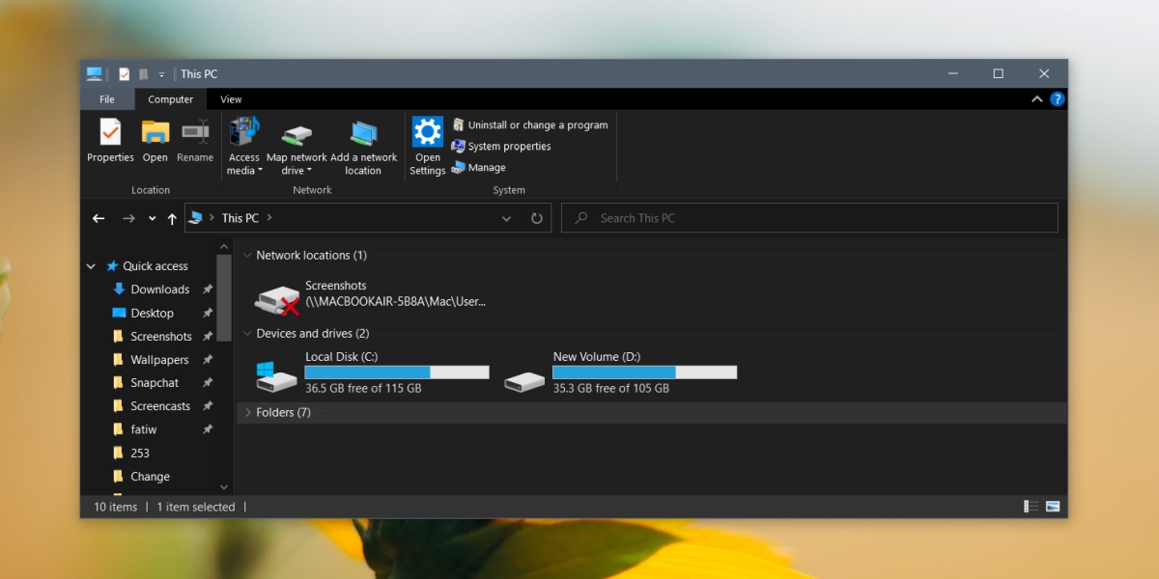
Task: Click the '10 items' status bar text
Action: coord(116,508)
